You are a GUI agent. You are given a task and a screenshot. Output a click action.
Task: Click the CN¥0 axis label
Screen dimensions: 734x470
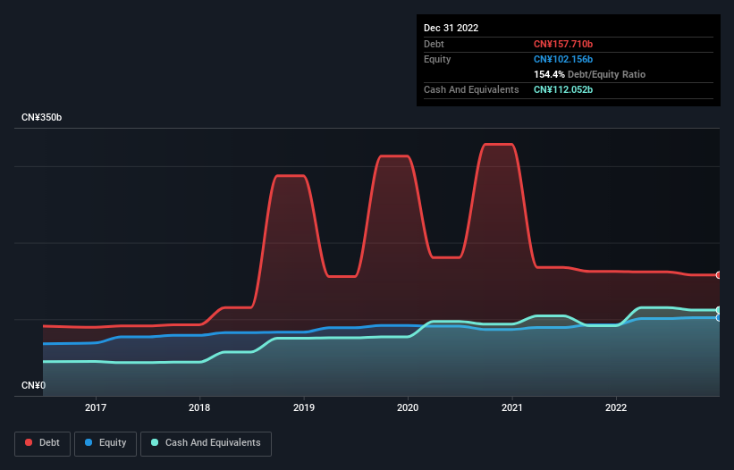tap(34, 385)
